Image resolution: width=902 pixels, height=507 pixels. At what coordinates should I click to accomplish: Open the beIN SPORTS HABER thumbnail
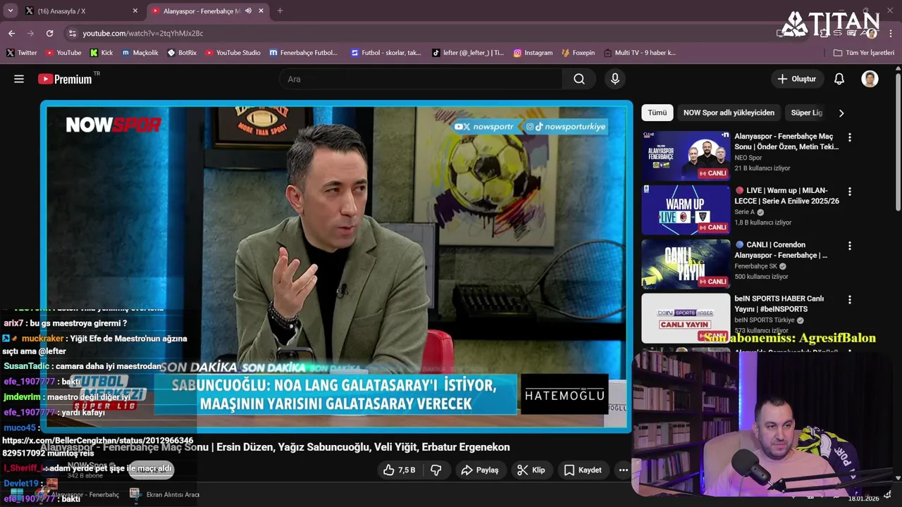[x=686, y=318]
